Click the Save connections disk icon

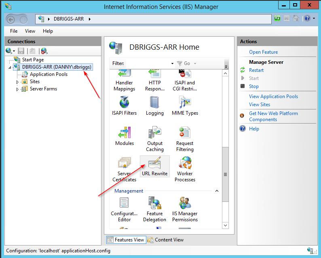[21, 51]
